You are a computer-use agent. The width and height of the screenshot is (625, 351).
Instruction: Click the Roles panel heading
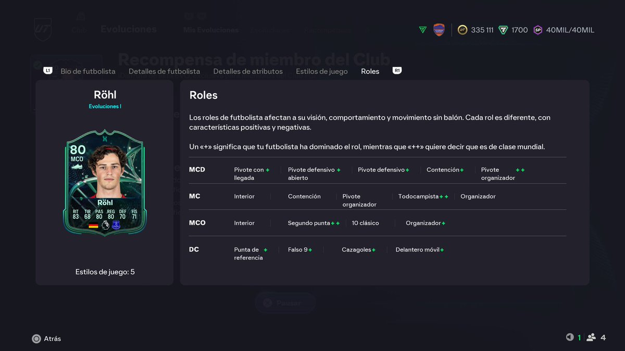(204, 95)
